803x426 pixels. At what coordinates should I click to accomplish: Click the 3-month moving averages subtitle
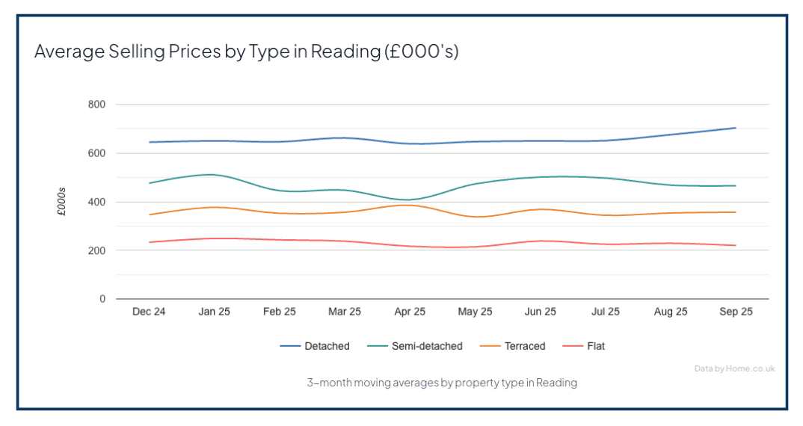[442, 383]
